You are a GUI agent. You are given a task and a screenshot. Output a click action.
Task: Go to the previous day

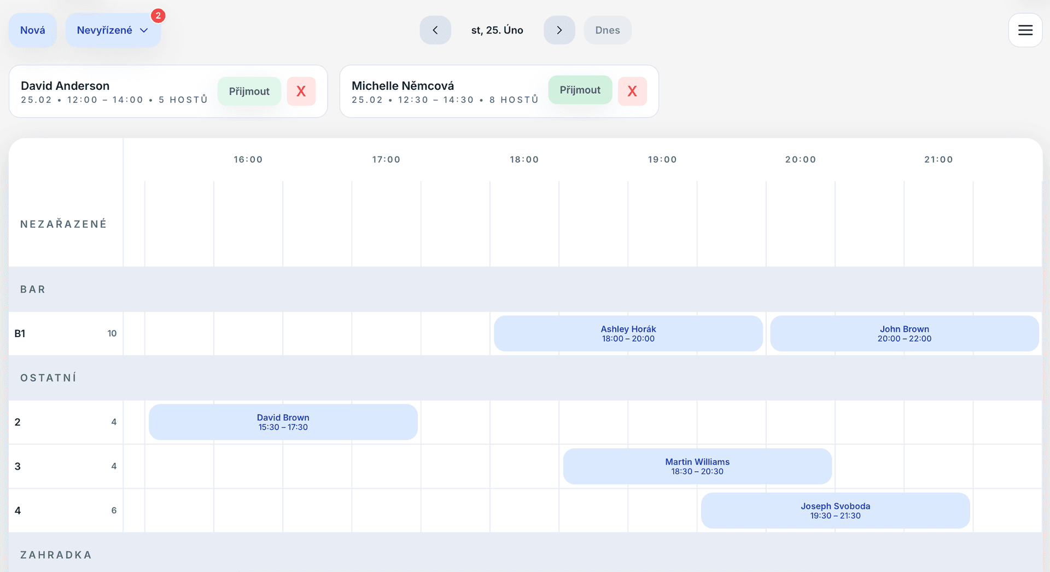[x=435, y=30]
